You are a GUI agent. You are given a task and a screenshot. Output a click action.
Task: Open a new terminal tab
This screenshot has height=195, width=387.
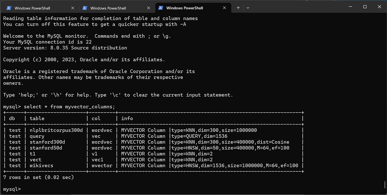pos(238,8)
